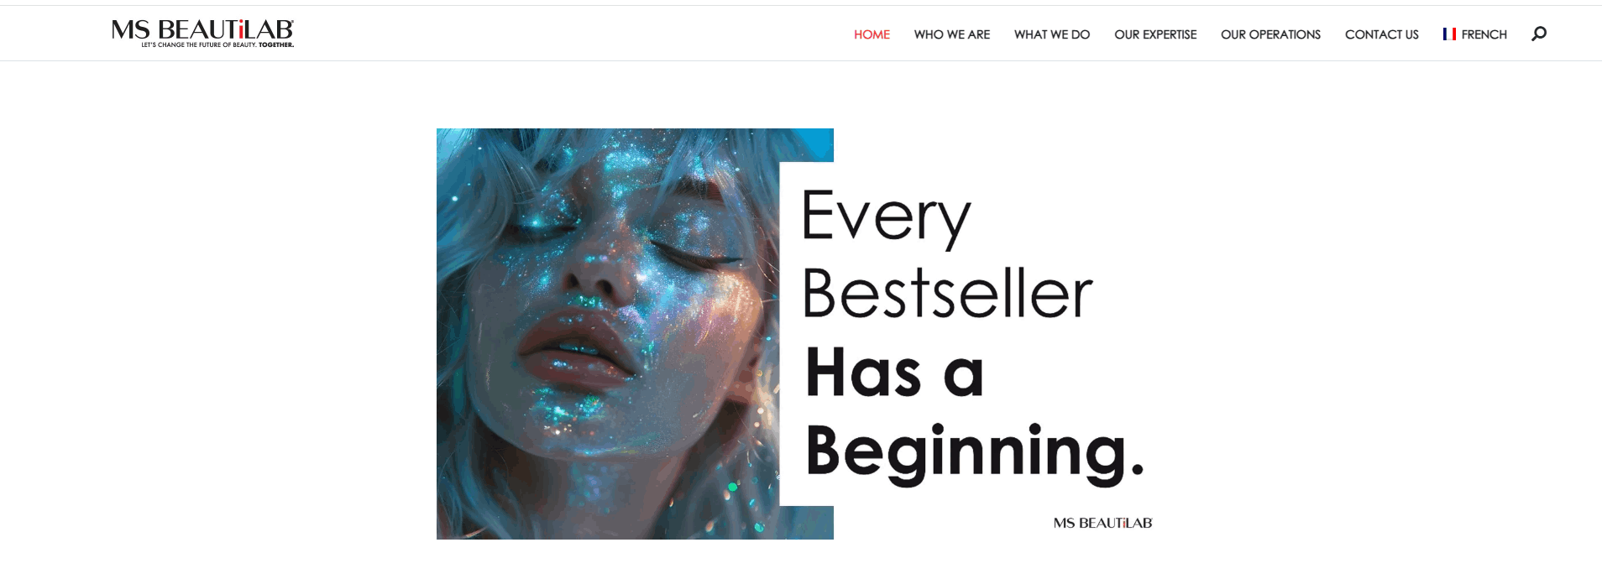Click the word 'Bestseller' in the banner
This screenshot has width=1602, height=579.
click(947, 293)
